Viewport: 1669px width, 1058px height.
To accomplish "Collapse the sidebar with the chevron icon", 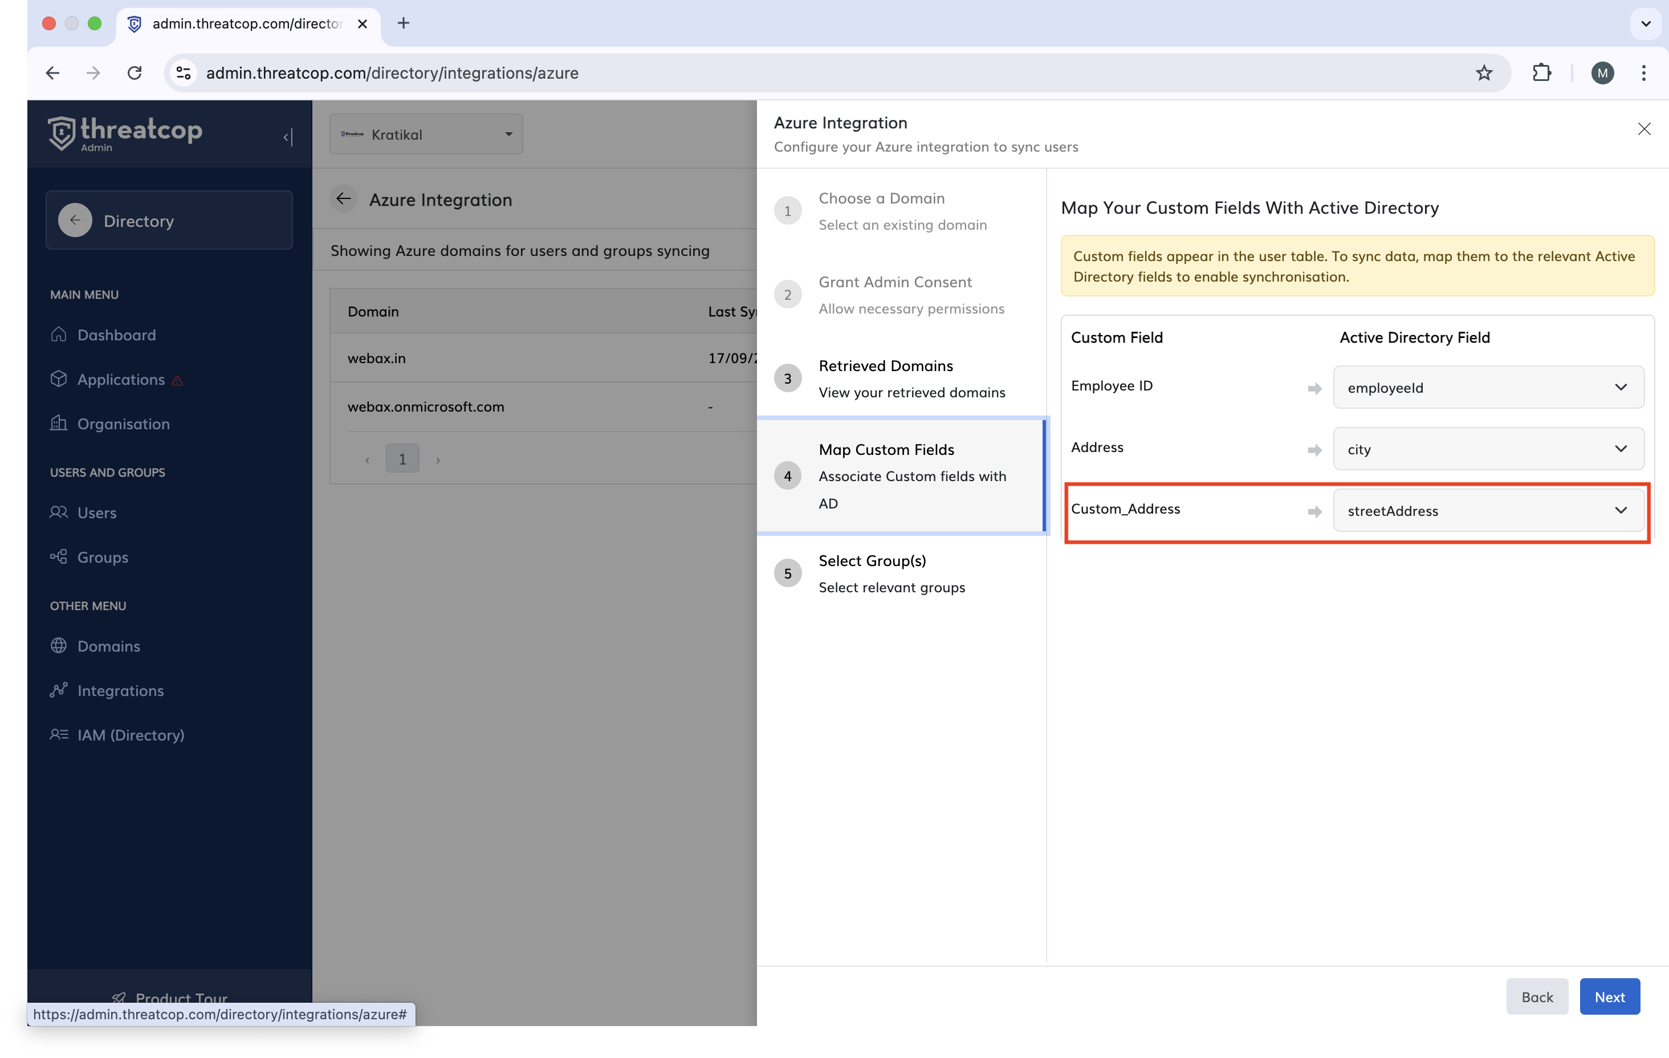I will tap(288, 137).
